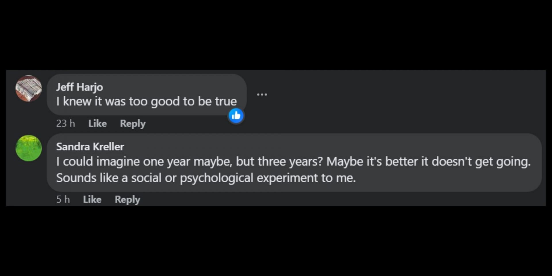This screenshot has height=276, width=552.
Task: Like Sandra Kreller's comment
Action: coord(92,199)
